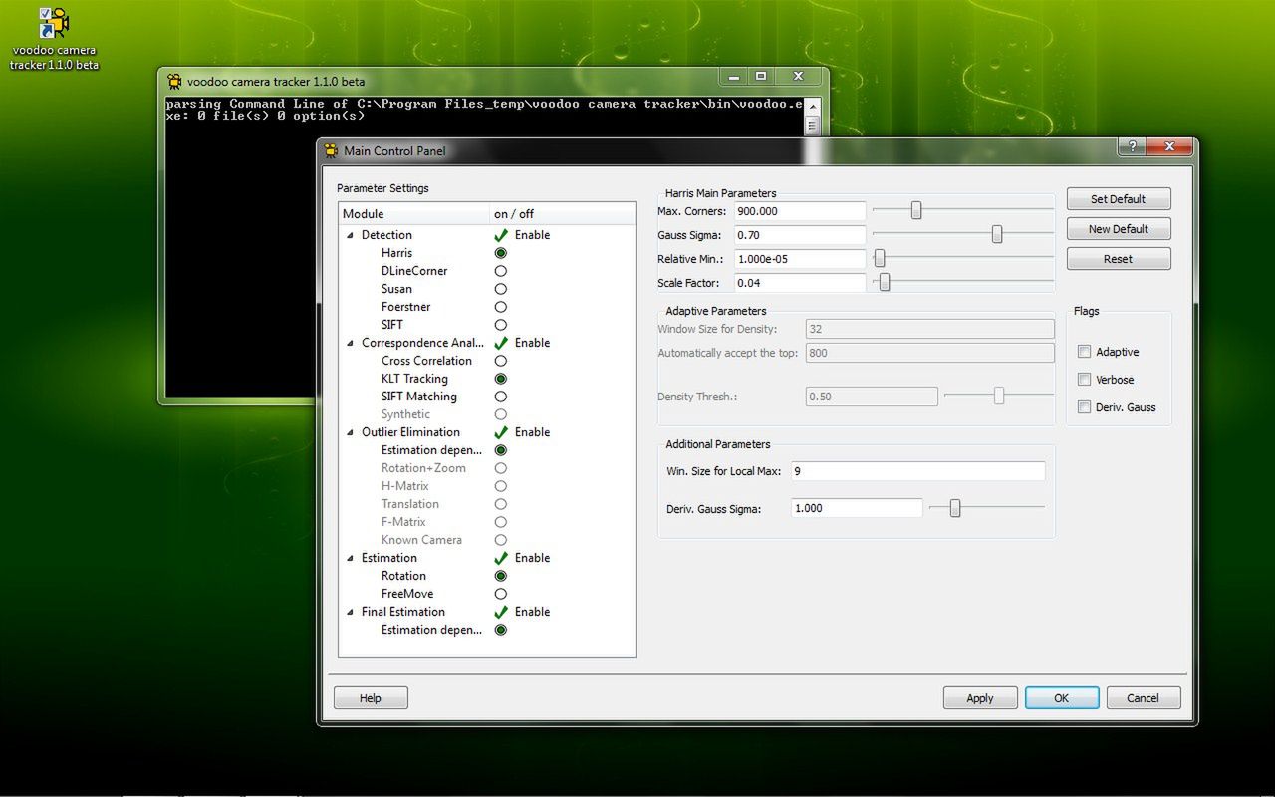Click Set Default button

[x=1118, y=199]
